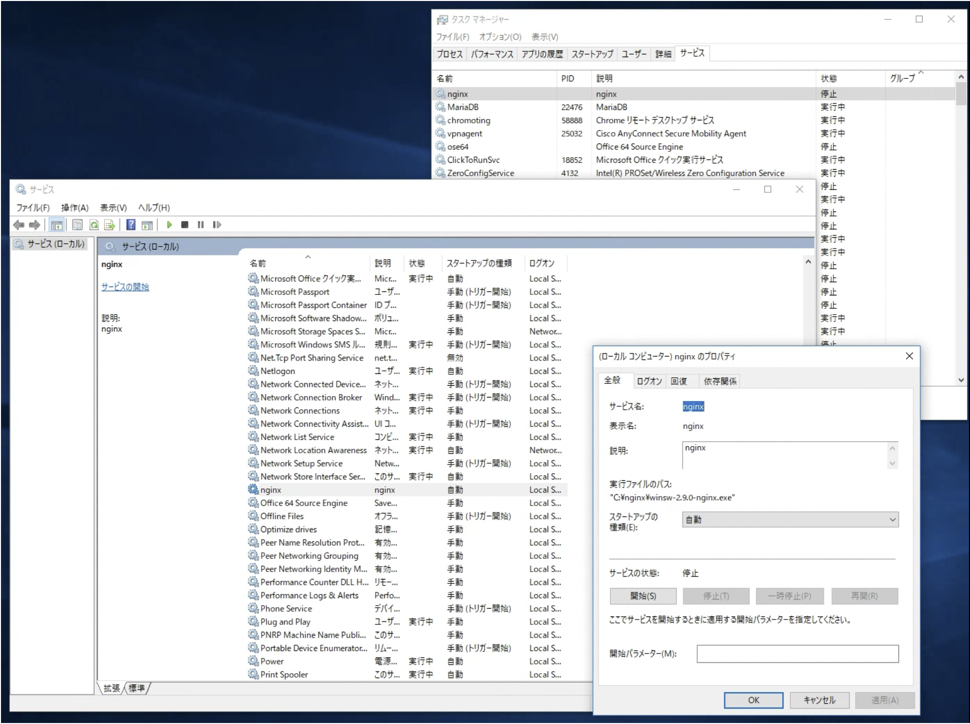970x724 pixels.
Task: Stop the service using the stop square icon
Action: (185, 225)
